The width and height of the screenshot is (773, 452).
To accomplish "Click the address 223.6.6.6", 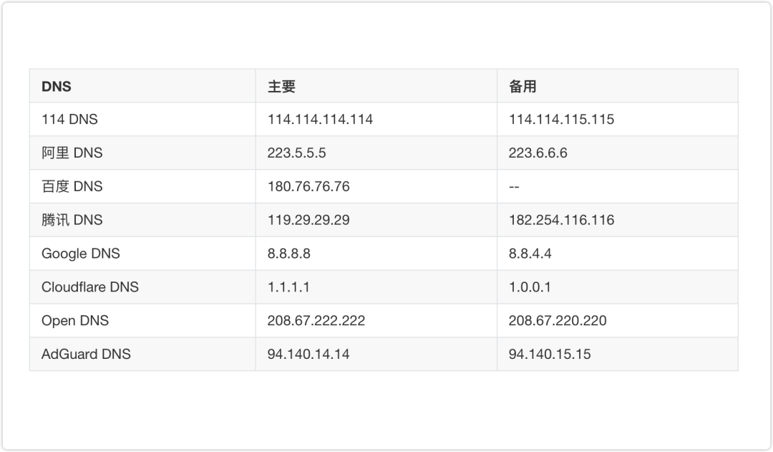I will click(x=538, y=153).
